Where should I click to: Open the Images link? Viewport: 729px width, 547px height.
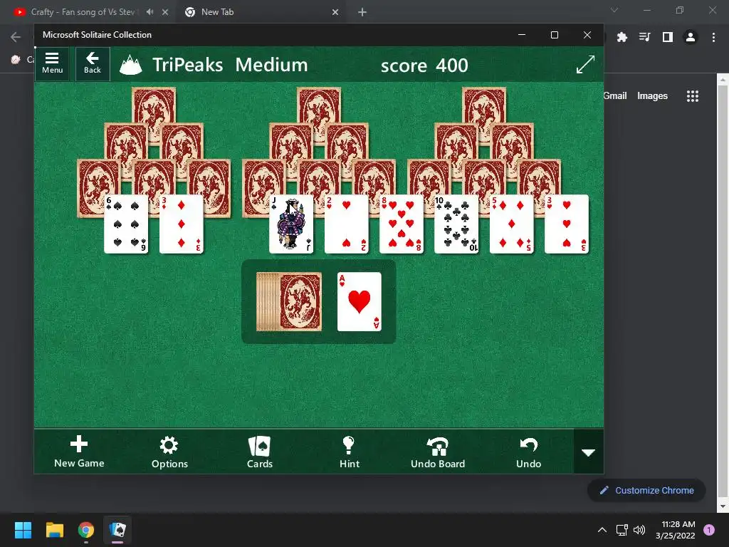pyautogui.click(x=652, y=96)
